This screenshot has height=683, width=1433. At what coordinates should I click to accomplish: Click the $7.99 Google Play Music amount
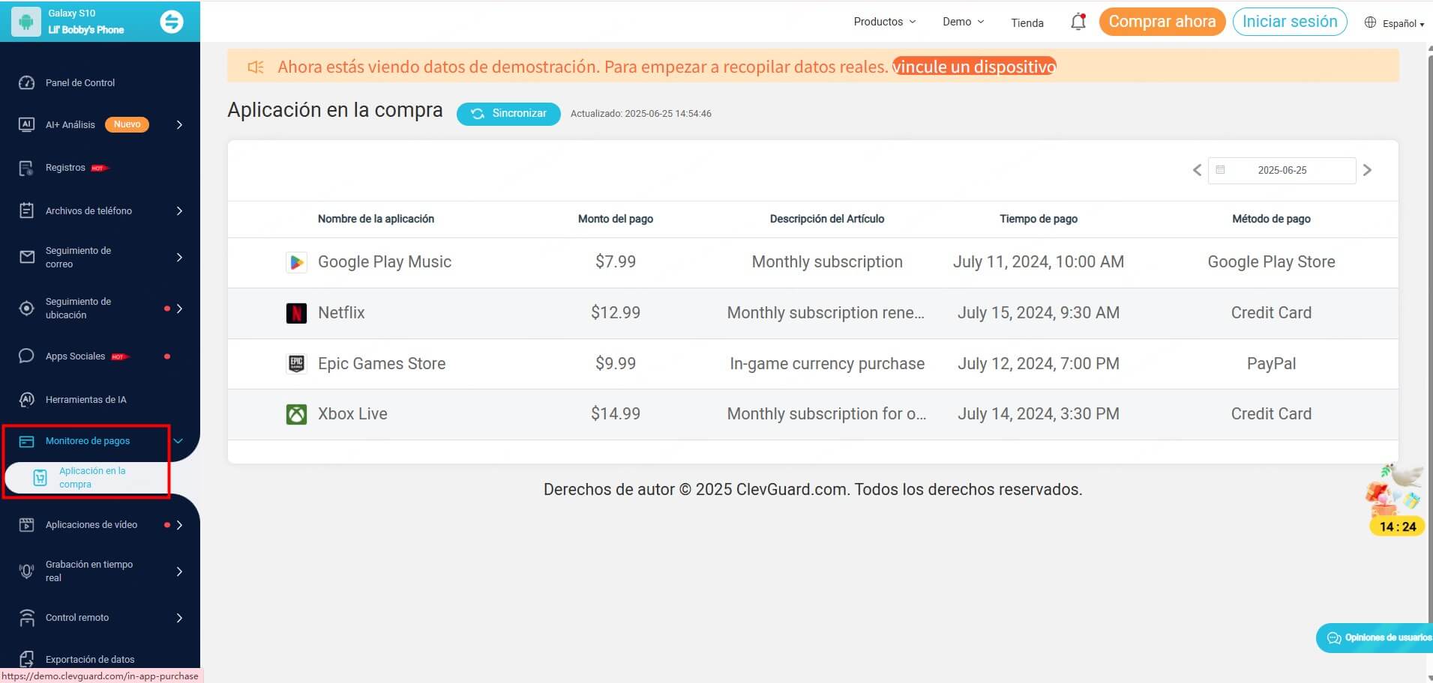(x=616, y=262)
